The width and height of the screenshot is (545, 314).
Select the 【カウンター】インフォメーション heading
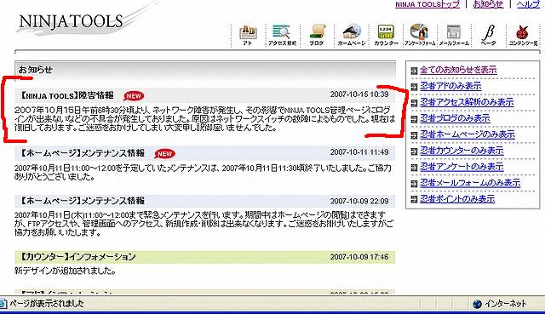[x=77, y=257]
